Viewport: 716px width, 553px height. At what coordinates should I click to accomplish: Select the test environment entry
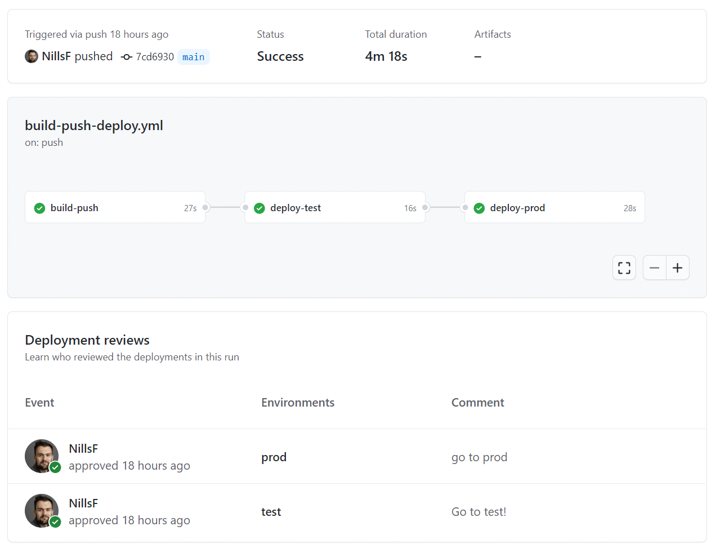pos(271,511)
